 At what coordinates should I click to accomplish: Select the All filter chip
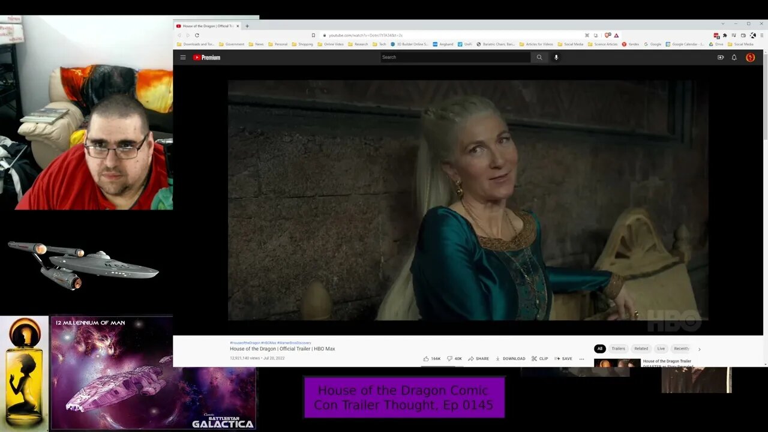[x=599, y=349]
